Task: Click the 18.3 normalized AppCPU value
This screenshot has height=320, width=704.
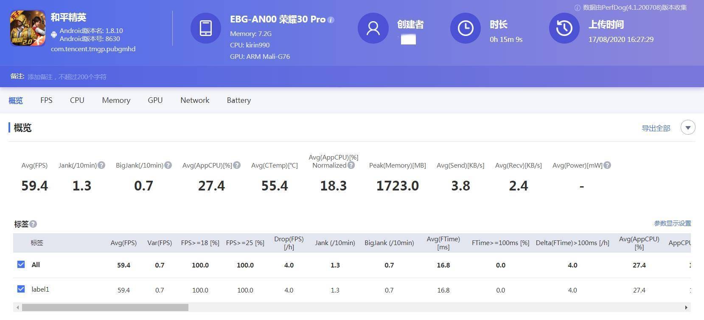Action: click(x=334, y=186)
